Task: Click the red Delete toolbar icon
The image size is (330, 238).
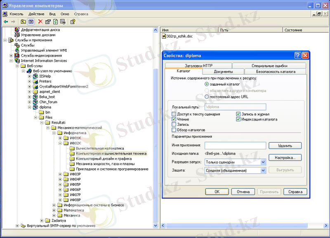Action: (40, 21)
